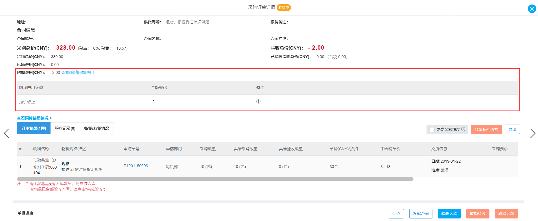
Task: Click the 采购数量 column header
Action: click(x=208, y=149)
